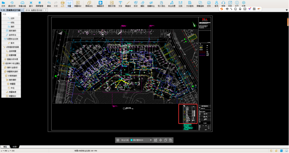Image resolution: width=289 pixels, height=153 pixels.
Task: Toggle 隐藏标注 hide annotations
Action: click(x=151, y=4)
